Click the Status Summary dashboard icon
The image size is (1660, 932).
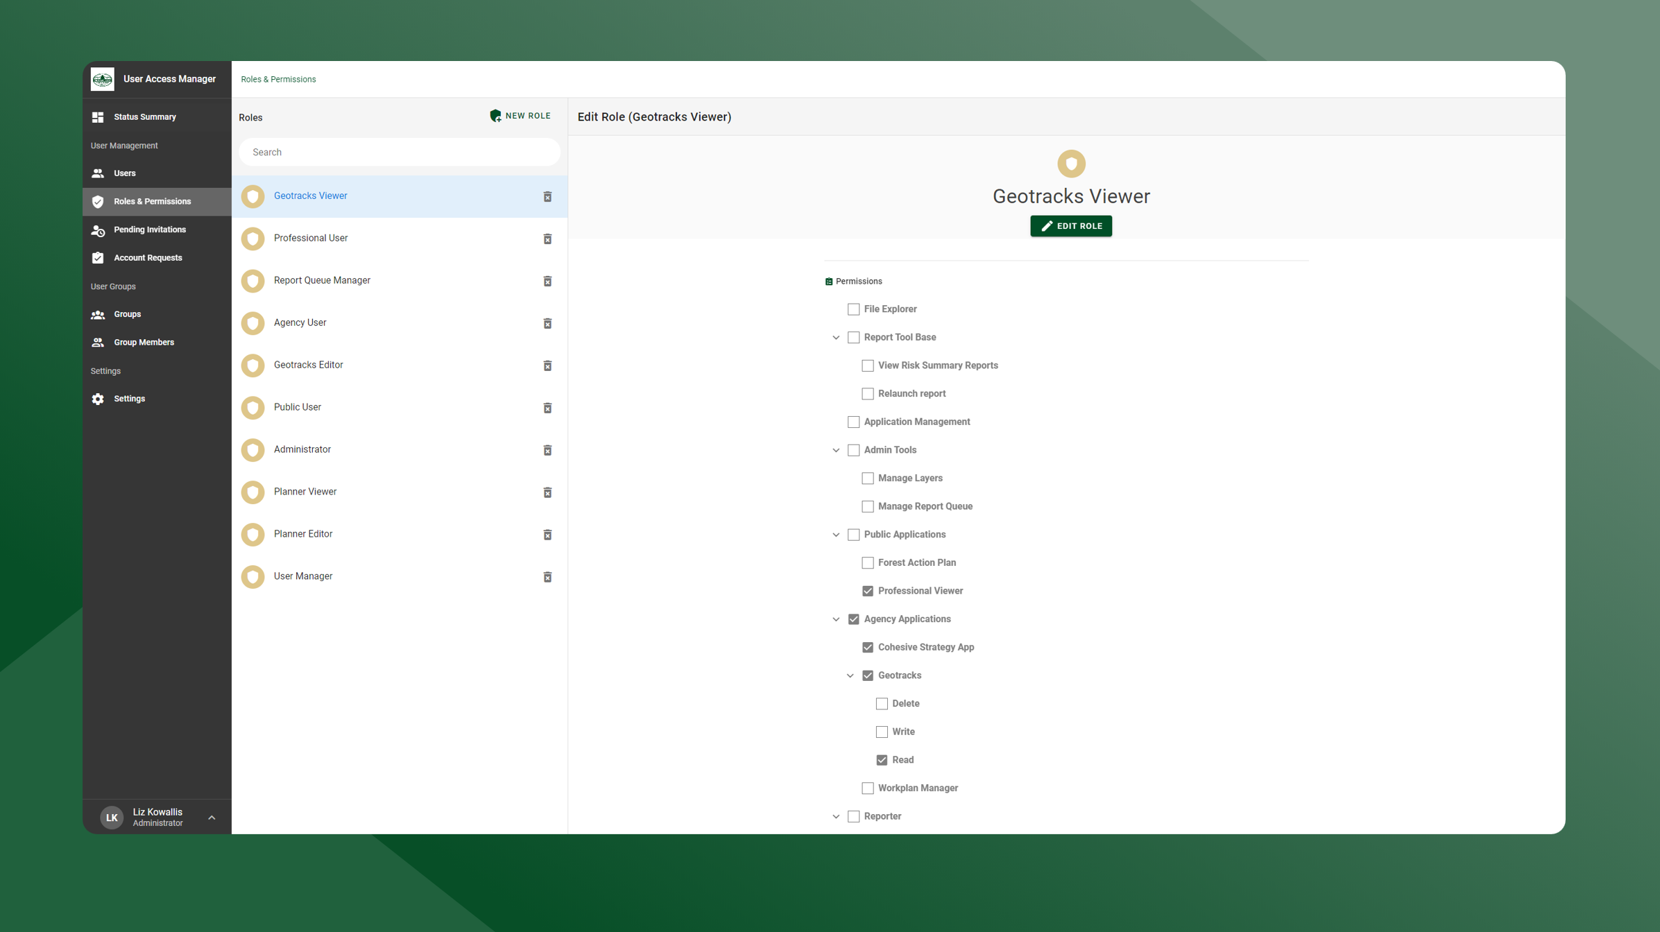pos(98,117)
